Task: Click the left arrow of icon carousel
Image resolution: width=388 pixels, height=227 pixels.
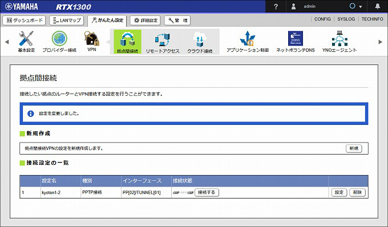Action: coord(7,42)
